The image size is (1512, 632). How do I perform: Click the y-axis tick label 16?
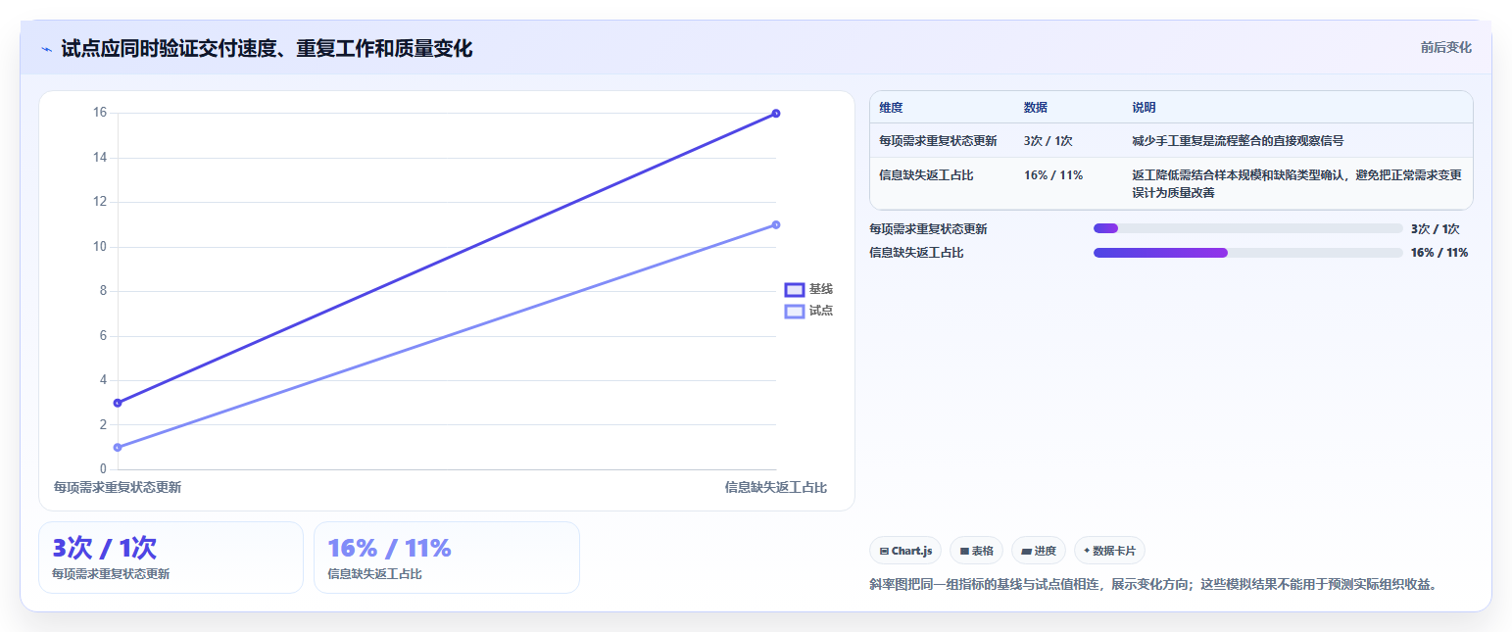pos(100,113)
